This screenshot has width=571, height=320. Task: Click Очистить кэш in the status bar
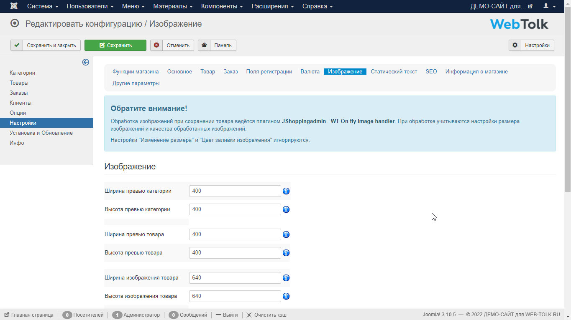[x=266, y=315]
